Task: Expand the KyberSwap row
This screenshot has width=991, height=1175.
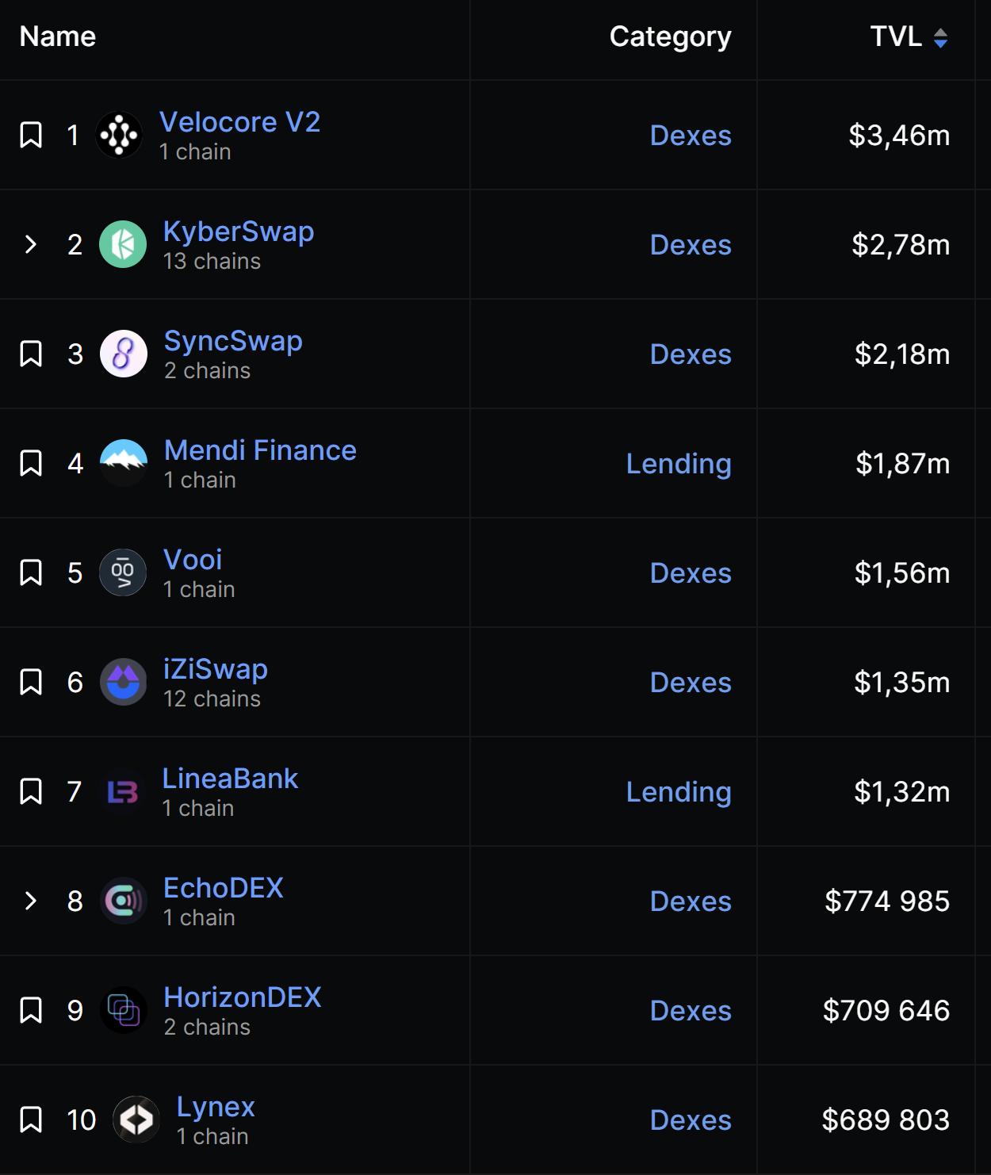Action: (x=31, y=244)
